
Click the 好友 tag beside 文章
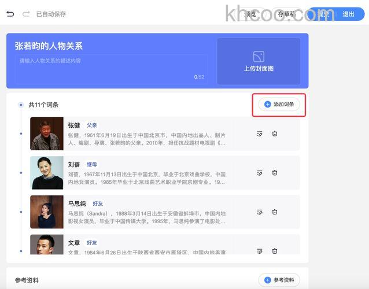coord(92,243)
